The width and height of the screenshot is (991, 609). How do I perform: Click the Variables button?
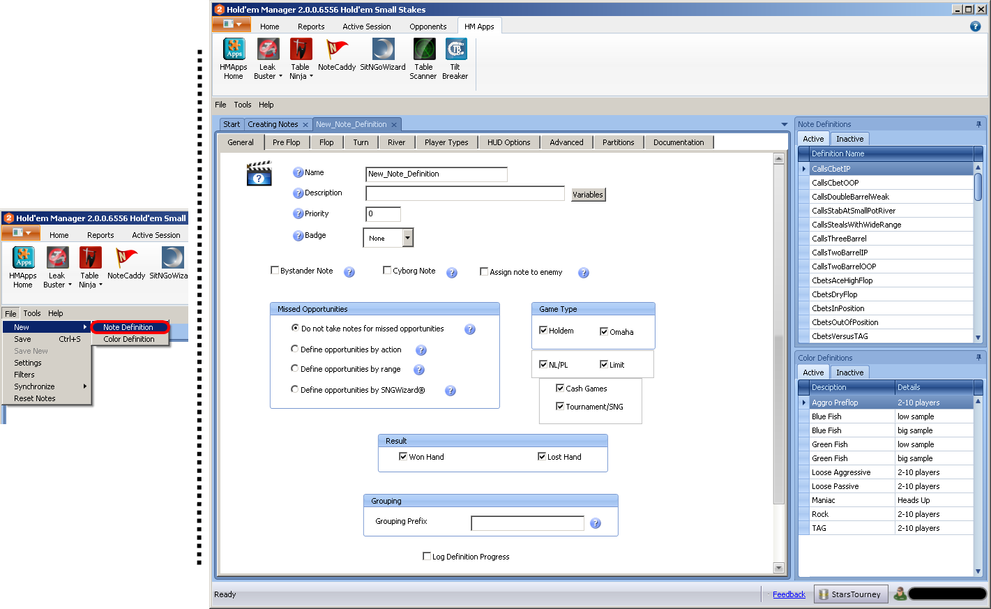588,195
